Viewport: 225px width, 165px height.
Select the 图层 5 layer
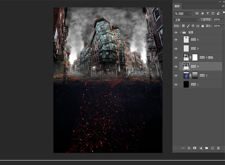[x=199, y=48]
